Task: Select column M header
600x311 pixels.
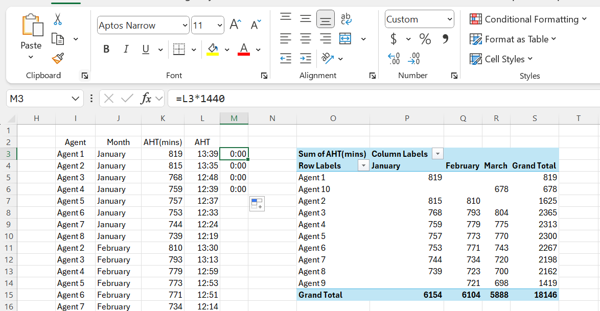Action: coord(234,118)
